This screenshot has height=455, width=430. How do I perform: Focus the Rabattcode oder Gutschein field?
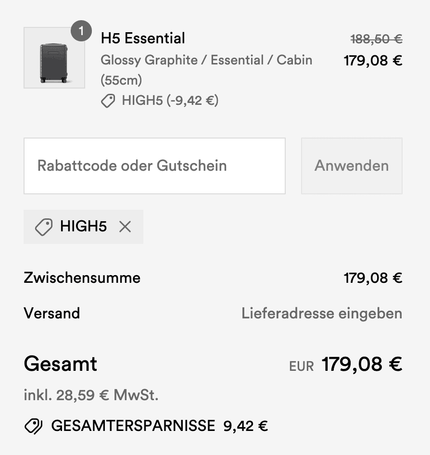click(154, 166)
